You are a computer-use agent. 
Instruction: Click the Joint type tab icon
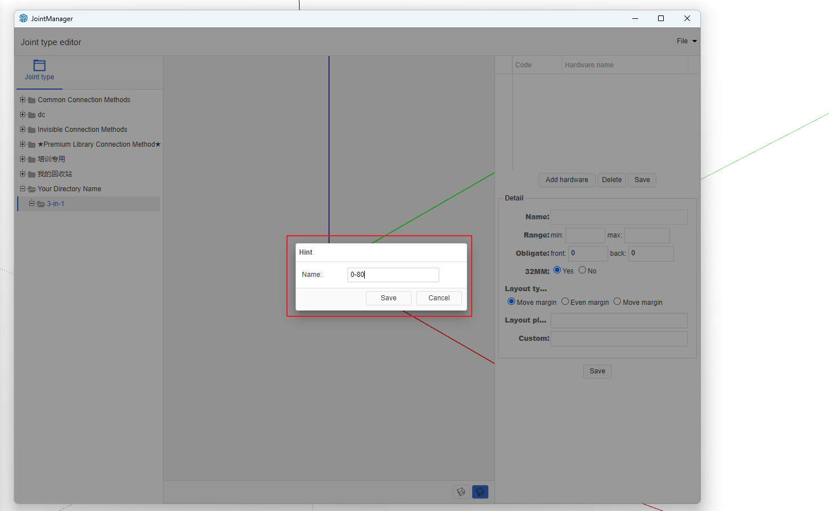pos(39,66)
